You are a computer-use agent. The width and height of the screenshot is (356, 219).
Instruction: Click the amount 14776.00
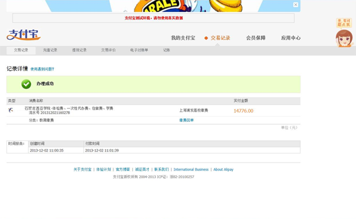click(x=243, y=111)
